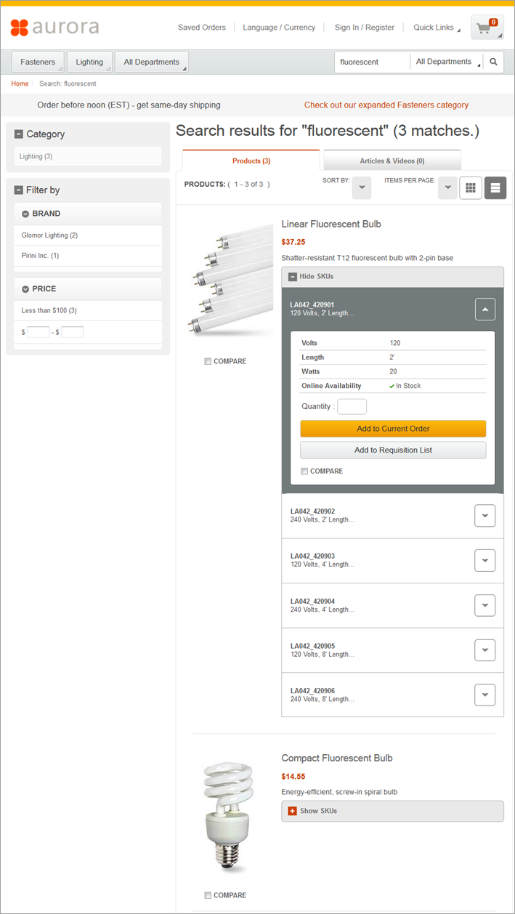Open the Fasteners department menu
The height and width of the screenshot is (914, 515).
38,62
